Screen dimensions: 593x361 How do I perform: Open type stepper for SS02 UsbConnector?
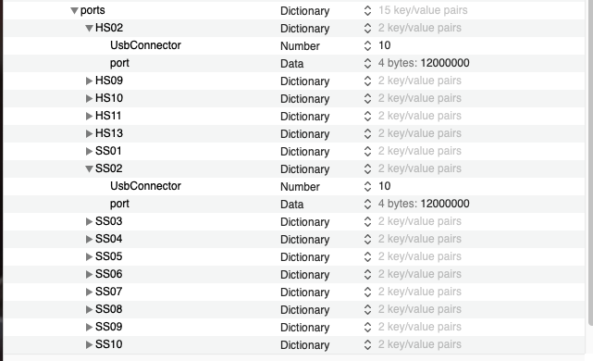(x=367, y=187)
